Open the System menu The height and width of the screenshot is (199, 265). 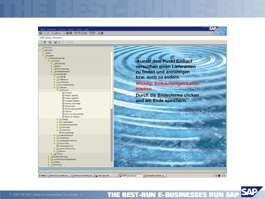point(79,30)
